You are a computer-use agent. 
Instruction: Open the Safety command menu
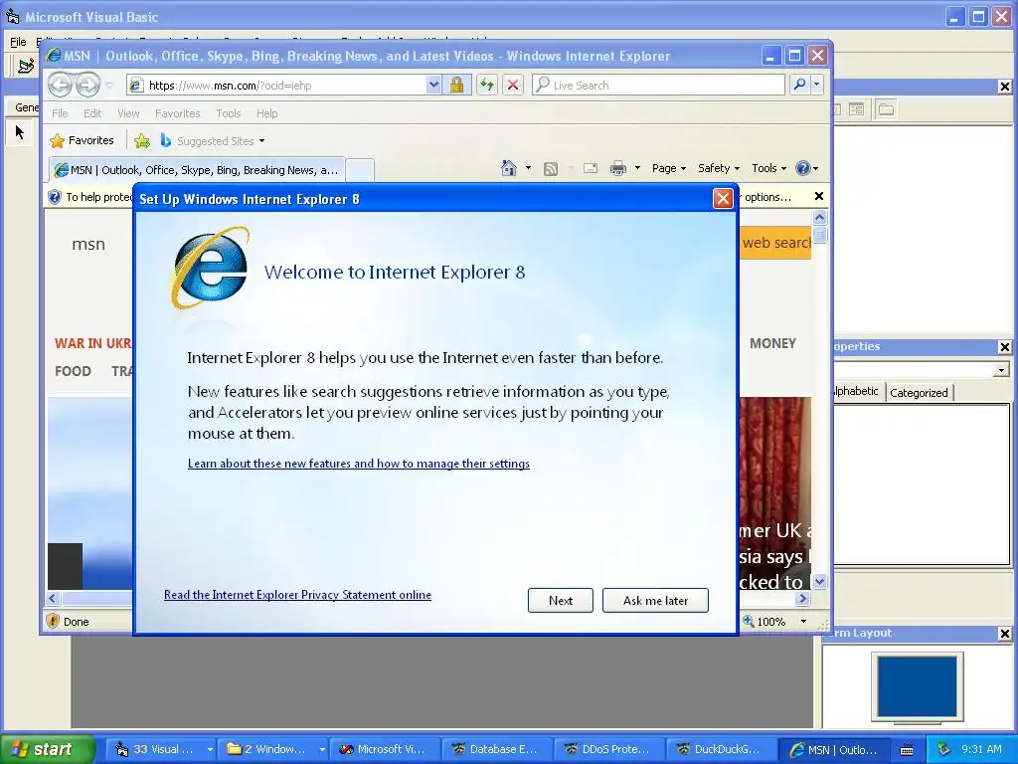(718, 168)
